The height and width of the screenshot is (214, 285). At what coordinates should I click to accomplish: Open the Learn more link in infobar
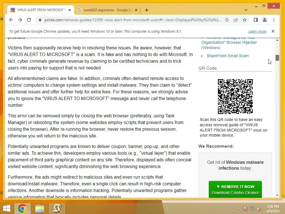pyautogui.click(x=257, y=31)
